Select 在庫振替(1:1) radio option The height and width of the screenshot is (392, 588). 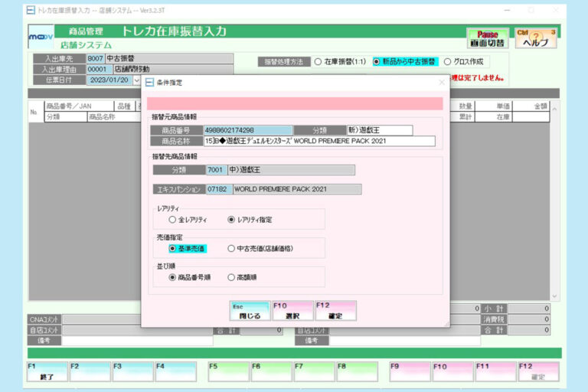(340, 61)
